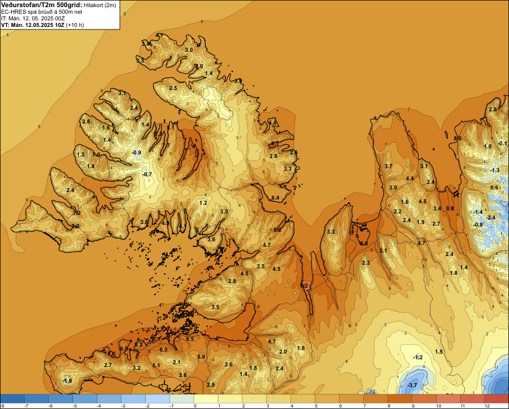Image resolution: width=509 pixels, height=409 pixels.
Task: Click the '-1.4' temperature value on the map
Action: pyautogui.click(x=478, y=212)
